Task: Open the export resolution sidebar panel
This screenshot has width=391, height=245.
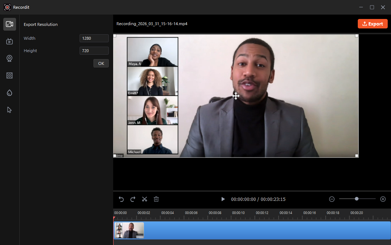Action: pyautogui.click(x=9, y=24)
